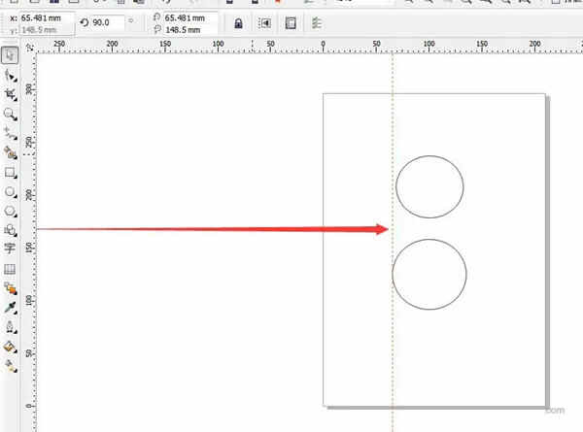Click the rotation angle field showing 90.0

(x=106, y=22)
